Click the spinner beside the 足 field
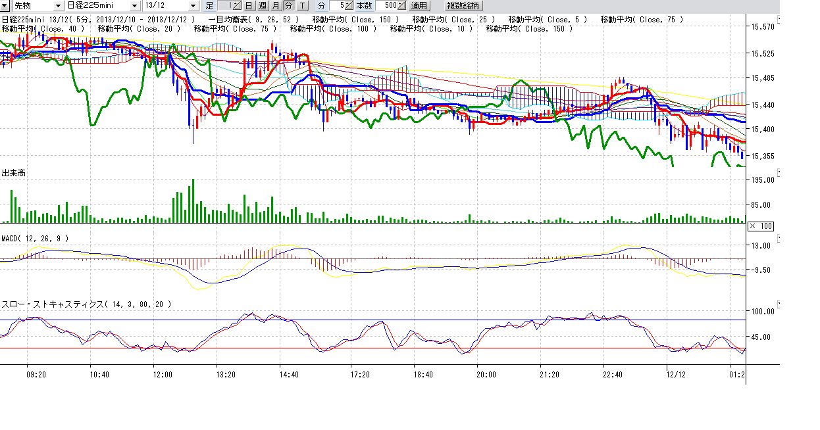The width and height of the screenshot is (820, 430). coord(237,5)
